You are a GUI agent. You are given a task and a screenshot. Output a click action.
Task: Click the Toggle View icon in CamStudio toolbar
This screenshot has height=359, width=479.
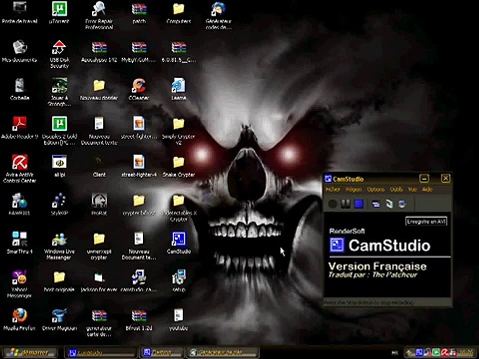(376, 204)
